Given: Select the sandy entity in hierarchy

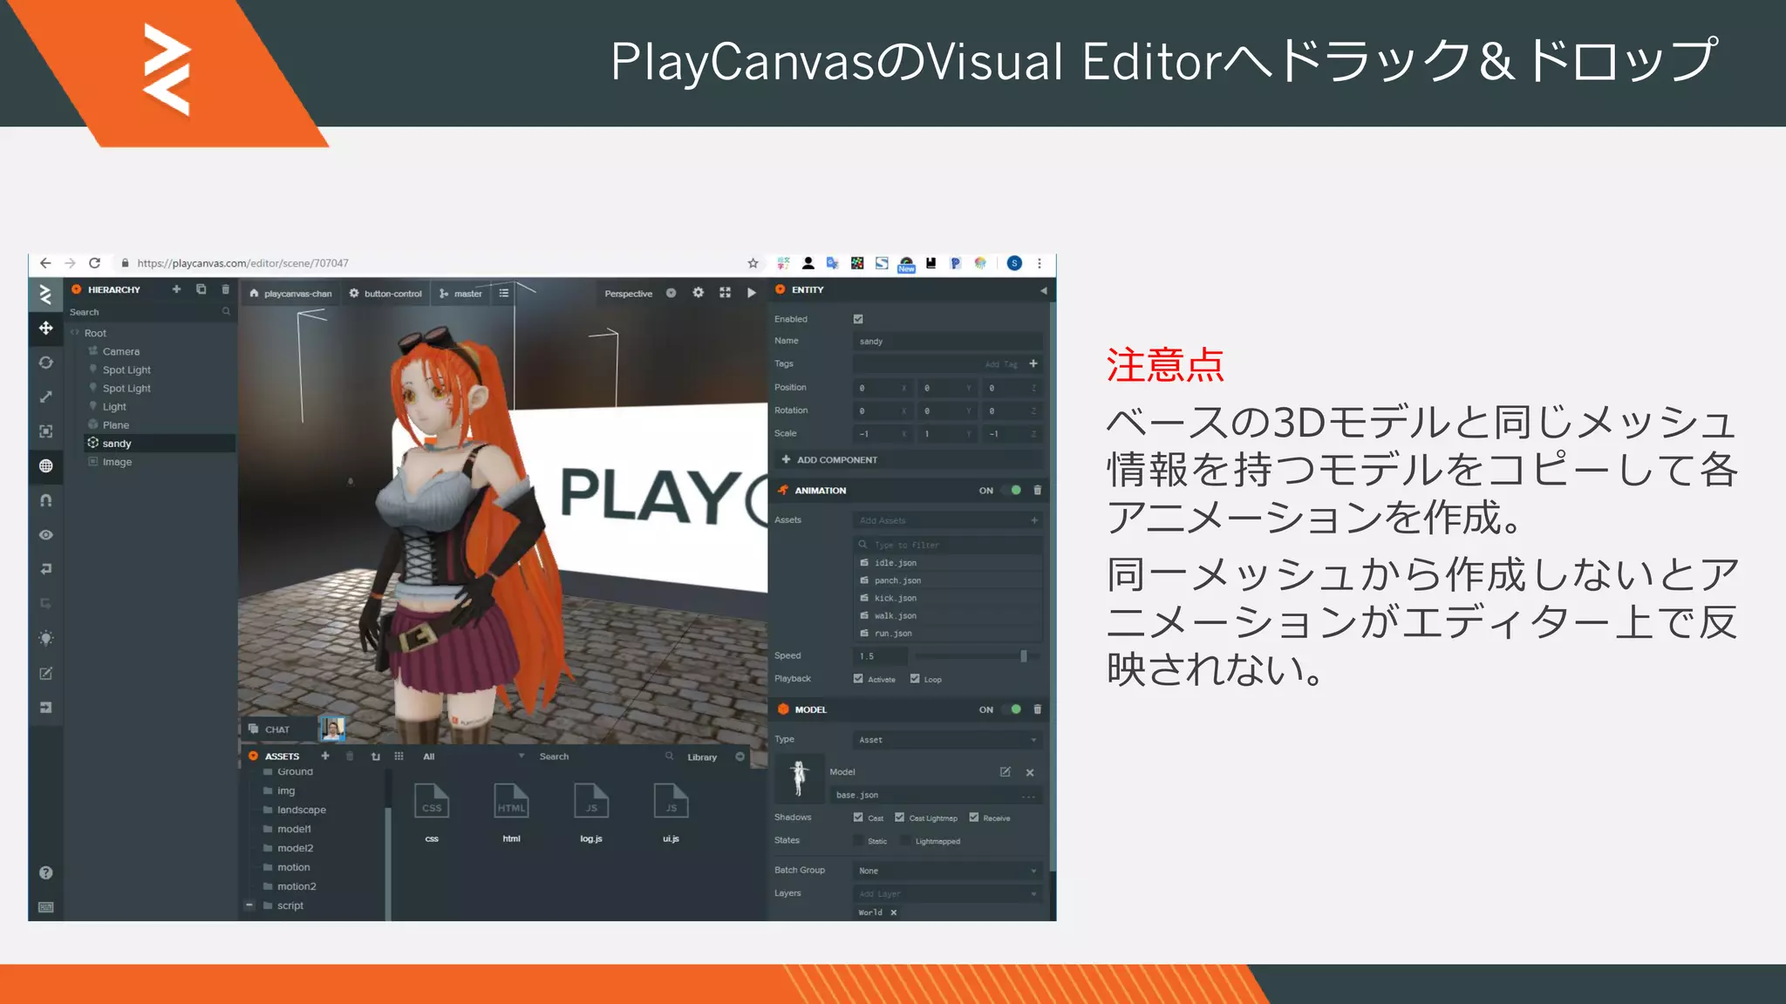Looking at the screenshot, I should pos(117,444).
